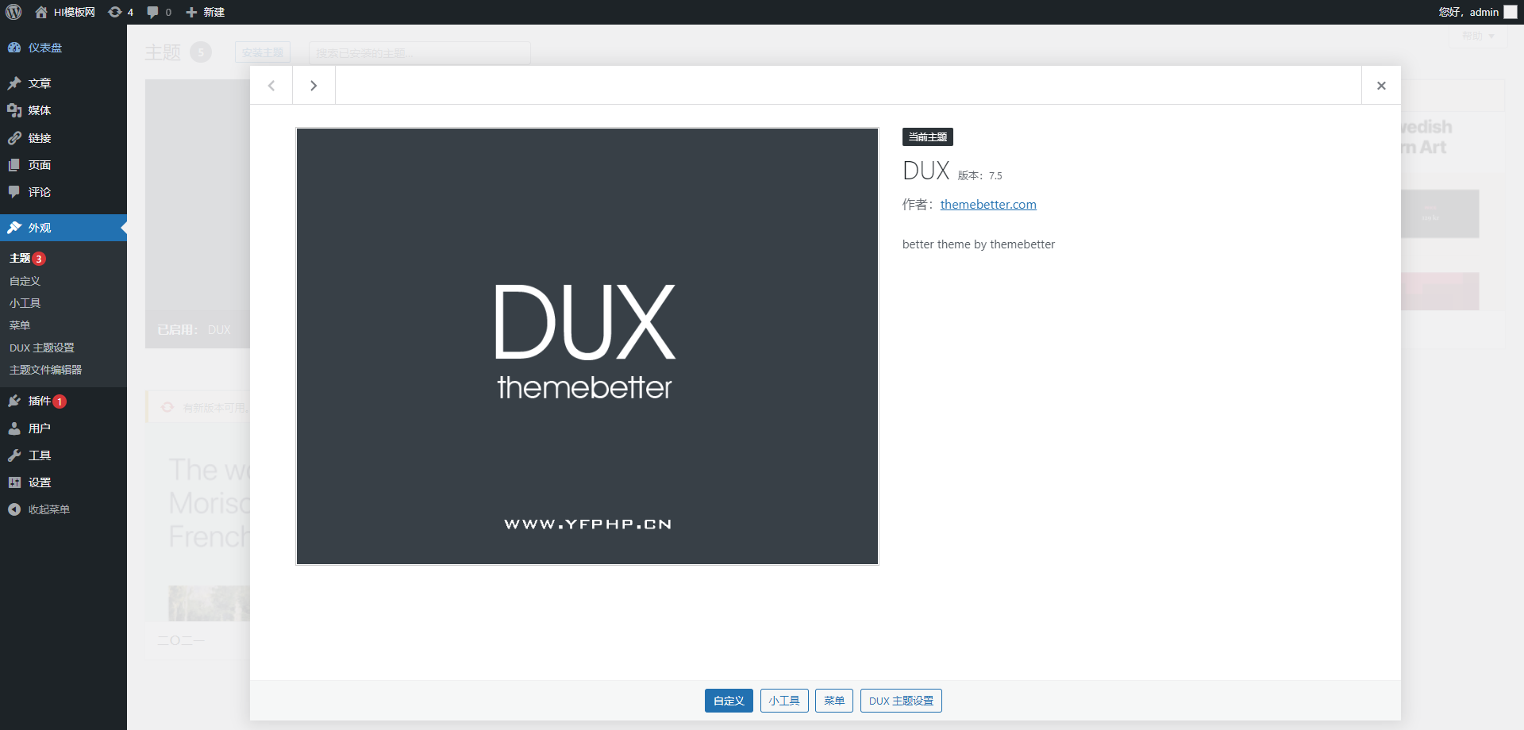Screen dimensions: 1524x730
Task: Open 仪表盘 menu item
Action: click(x=63, y=48)
